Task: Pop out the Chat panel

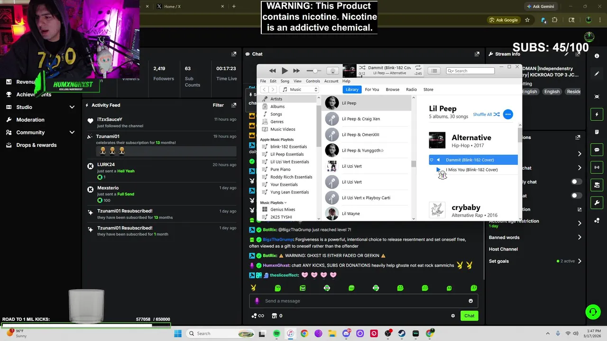Action: [477, 54]
